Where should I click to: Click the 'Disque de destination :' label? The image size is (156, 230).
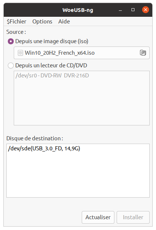pyautogui.click(x=35, y=138)
